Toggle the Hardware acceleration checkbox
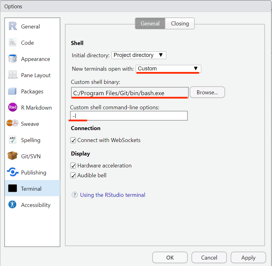Viewport: 272px width, 266px height. [x=73, y=166]
